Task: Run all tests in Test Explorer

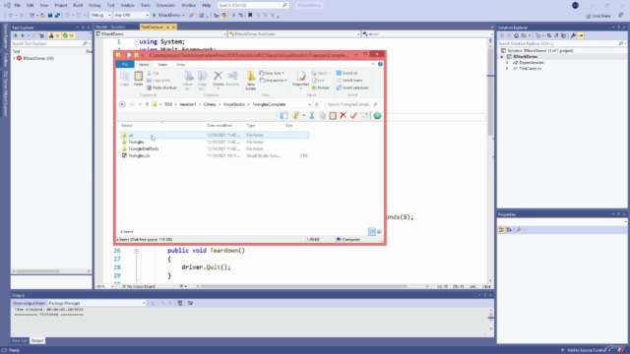Action: click(16, 35)
